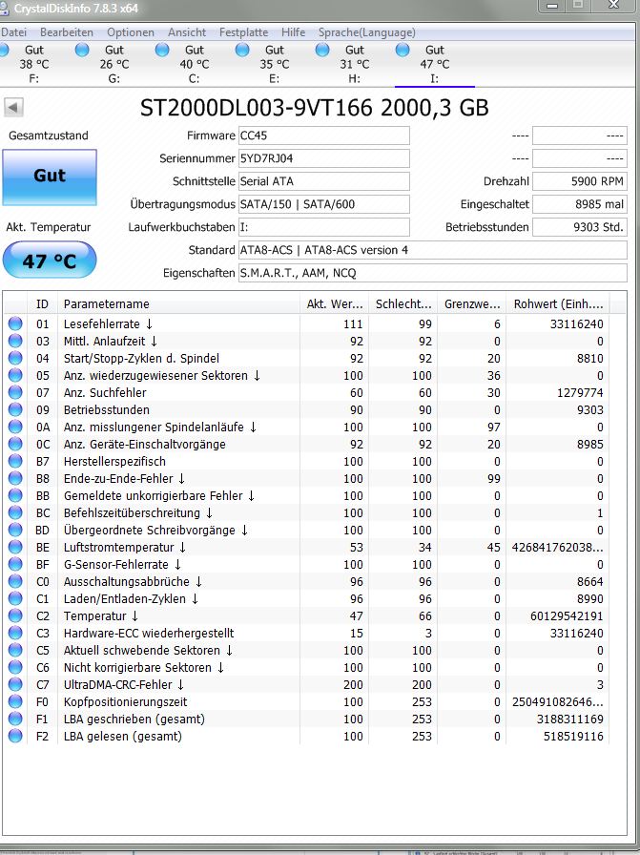The image size is (640, 855).
Task: Click the Drehzahl field 5900 RPM
Action: (580, 181)
